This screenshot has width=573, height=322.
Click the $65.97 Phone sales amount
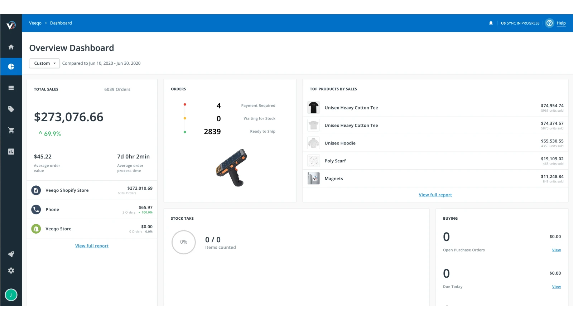click(145, 208)
